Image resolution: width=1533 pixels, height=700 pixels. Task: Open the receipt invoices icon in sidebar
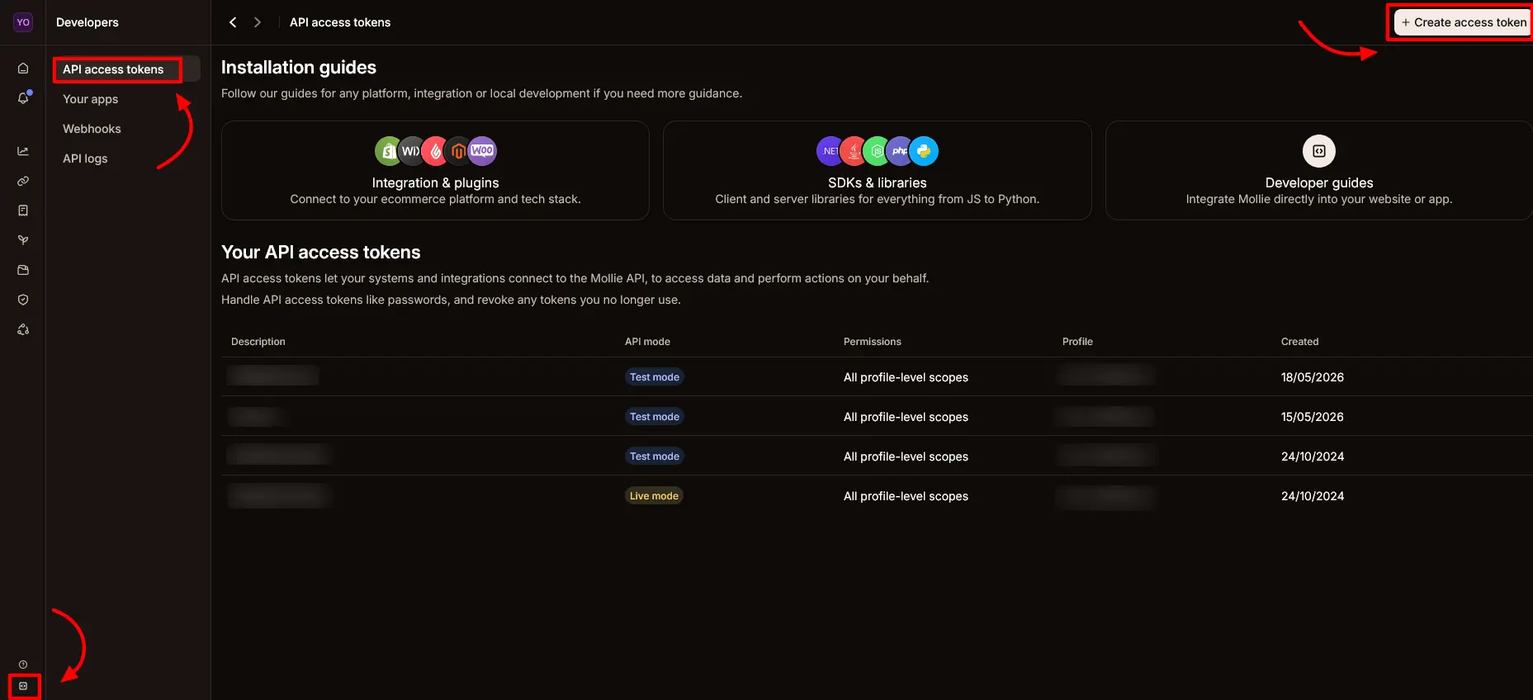point(23,210)
